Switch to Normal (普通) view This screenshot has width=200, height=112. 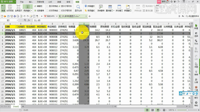coord(3,8)
